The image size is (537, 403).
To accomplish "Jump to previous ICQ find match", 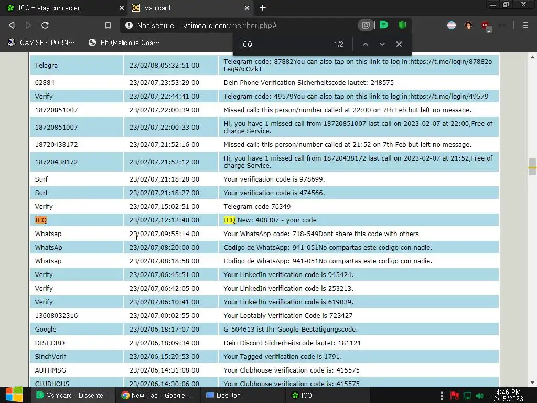I will click(x=366, y=44).
